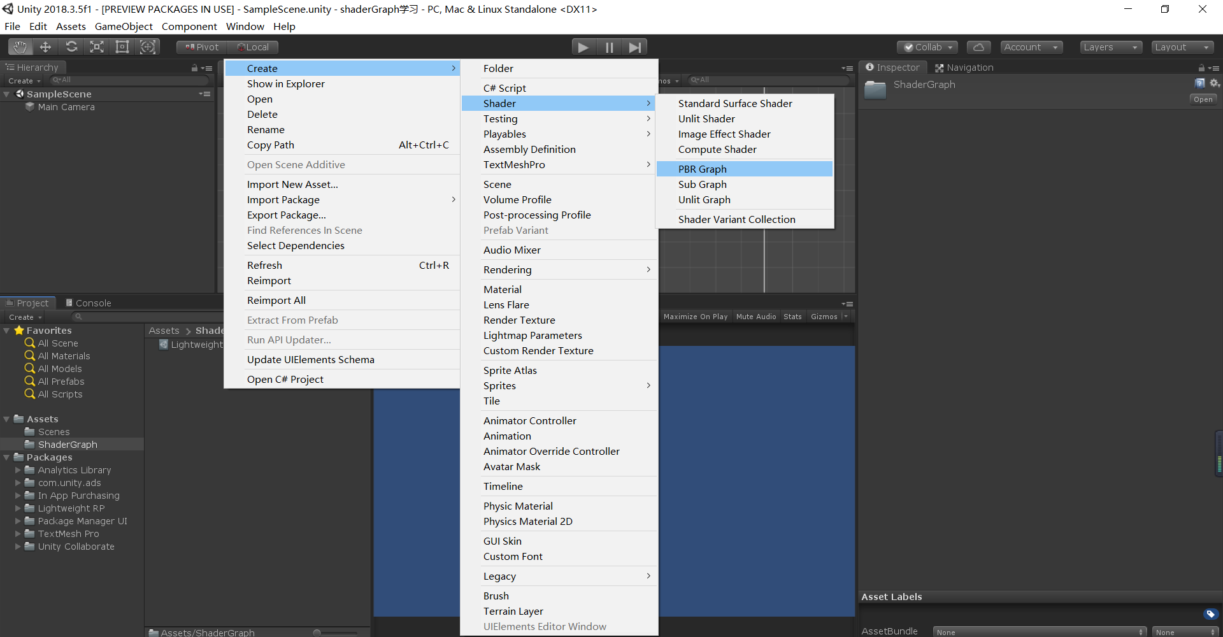Select the combined Transform tool
Viewport: 1223px width, 637px height.
click(x=148, y=47)
